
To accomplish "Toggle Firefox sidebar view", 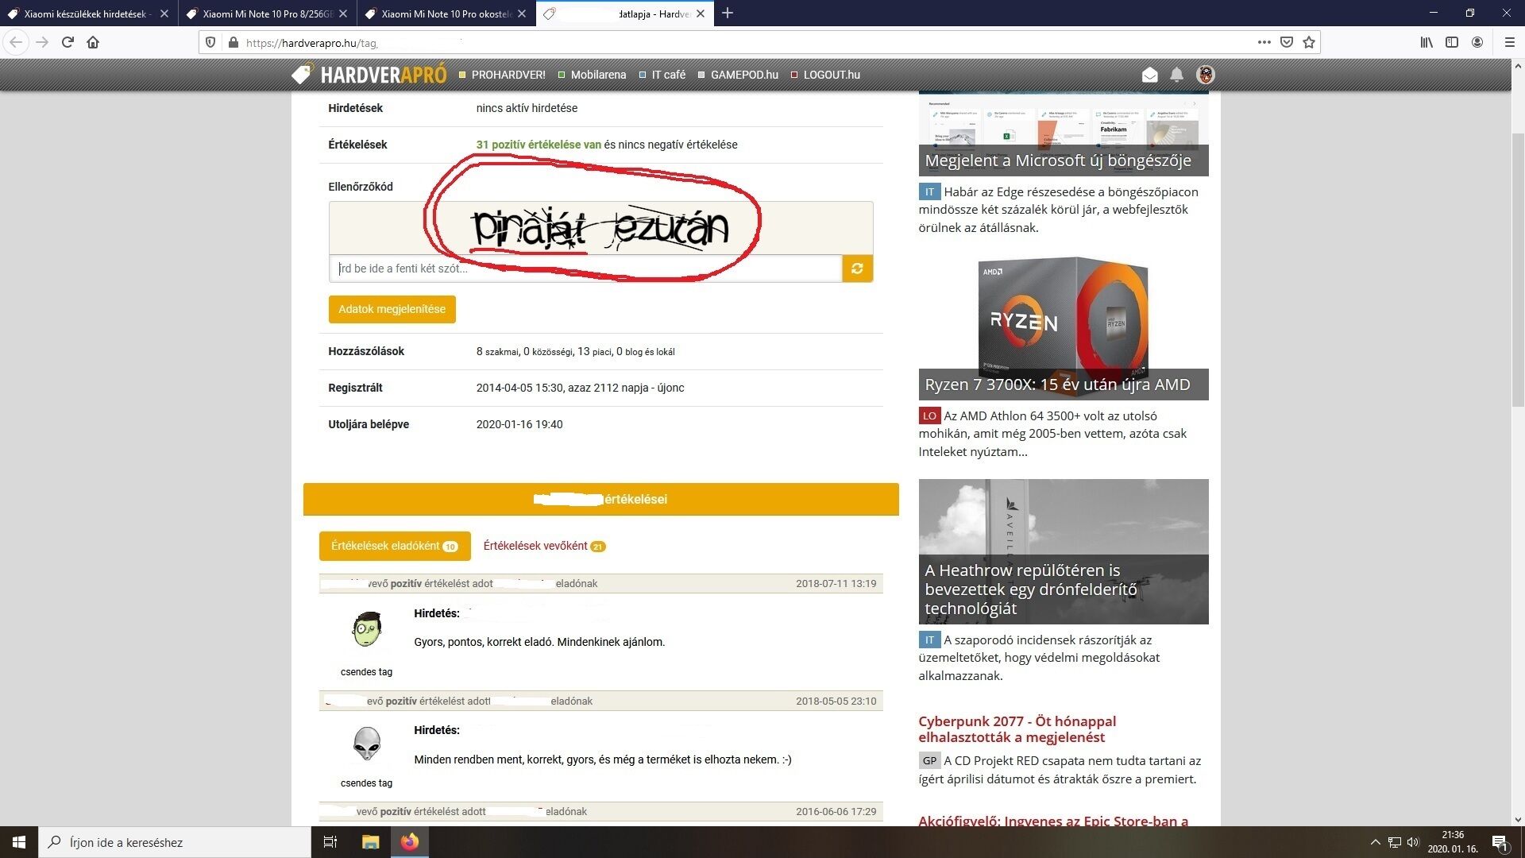I will pos(1452,42).
